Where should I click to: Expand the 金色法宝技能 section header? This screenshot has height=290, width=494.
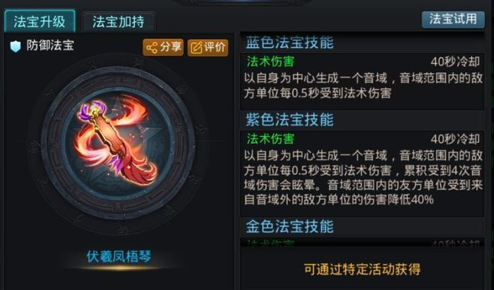pyautogui.click(x=289, y=226)
